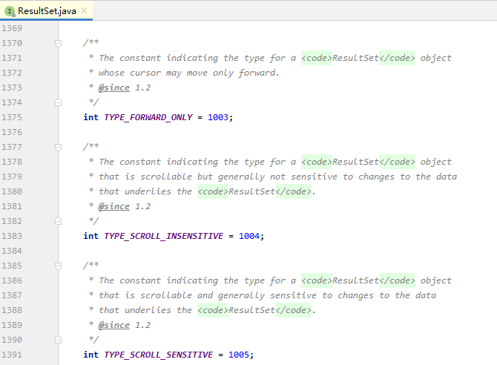The width and height of the screenshot is (497, 365).
Task: Click the int keyword on line 1383
Action: pos(90,236)
